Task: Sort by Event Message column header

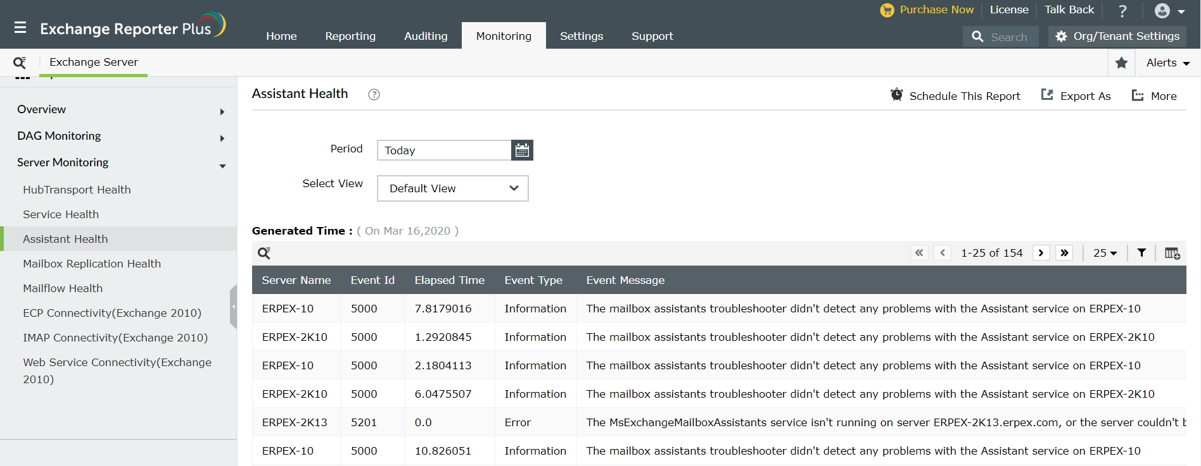Action: click(625, 280)
